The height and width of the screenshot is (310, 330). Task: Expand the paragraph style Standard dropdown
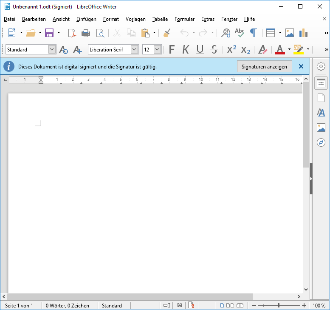click(52, 49)
